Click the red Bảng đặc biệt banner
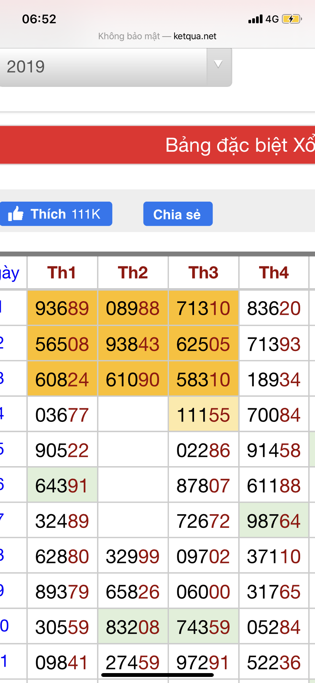The width and height of the screenshot is (315, 683). click(x=157, y=145)
